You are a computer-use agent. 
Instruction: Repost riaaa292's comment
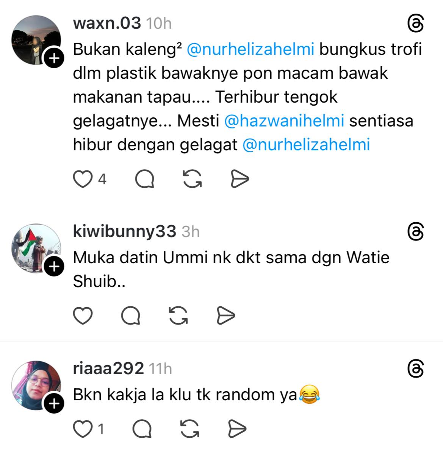tap(190, 429)
